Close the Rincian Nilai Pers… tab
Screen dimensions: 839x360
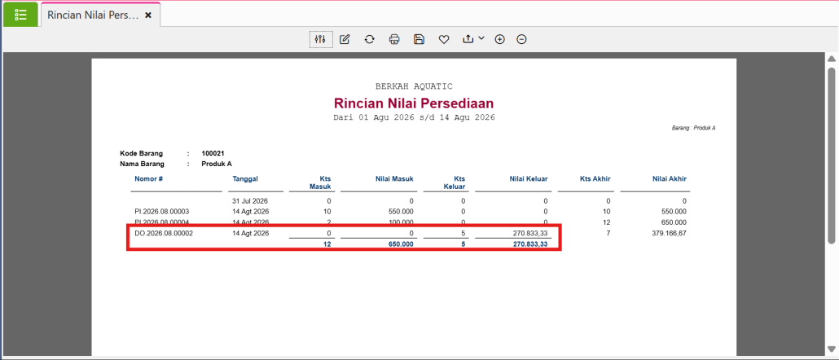point(148,15)
